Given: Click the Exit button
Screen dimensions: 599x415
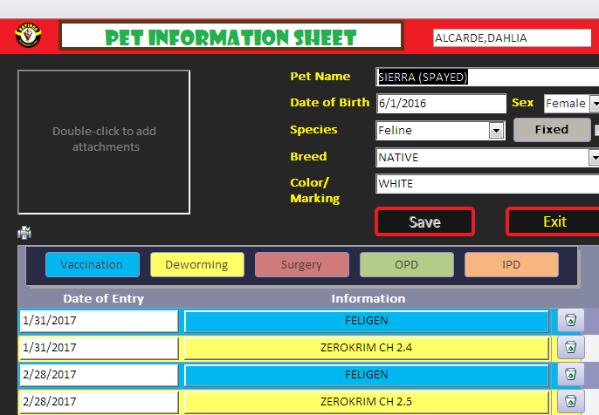Looking at the screenshot, I should pyautogui.click(x=553, y=221).
